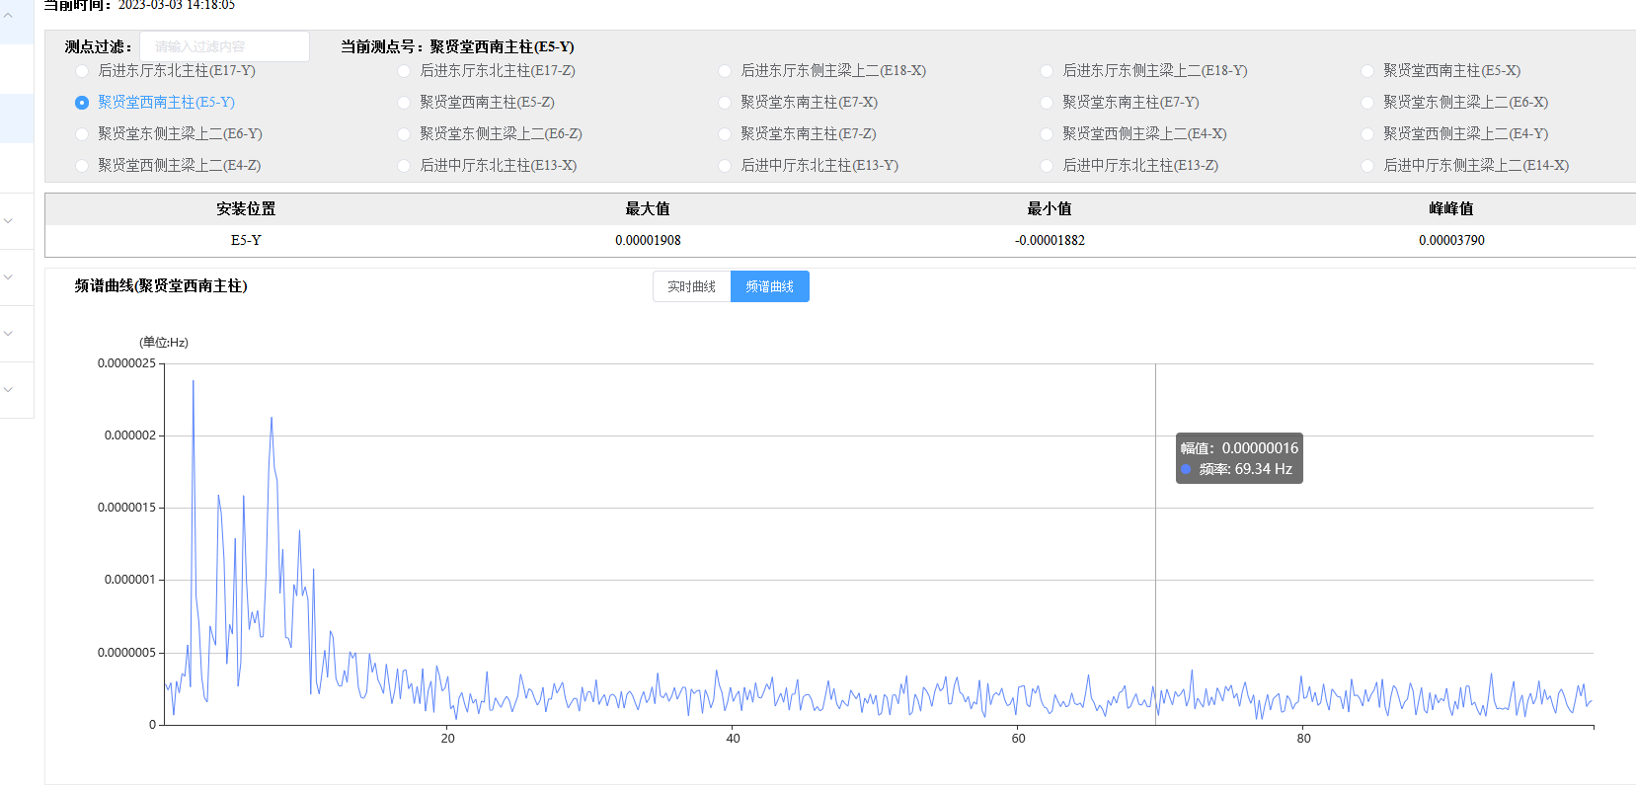Expand the orange chevron sidebar menu
1636x792 pixels.
pyautogui.click(x=8, y=334)
